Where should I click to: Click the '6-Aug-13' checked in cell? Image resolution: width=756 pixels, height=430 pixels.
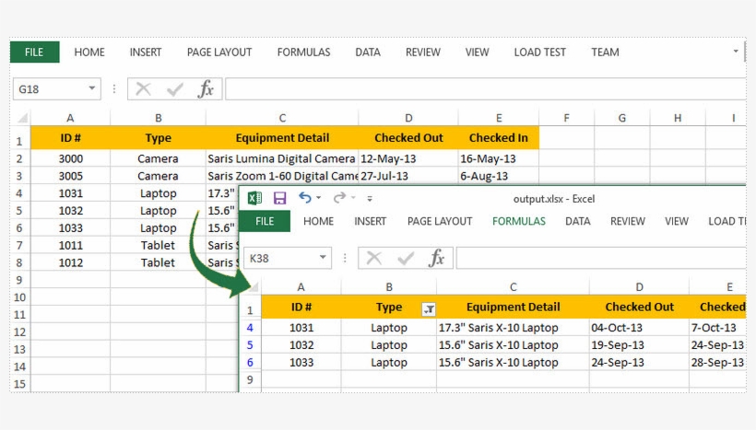click(498, 176)
